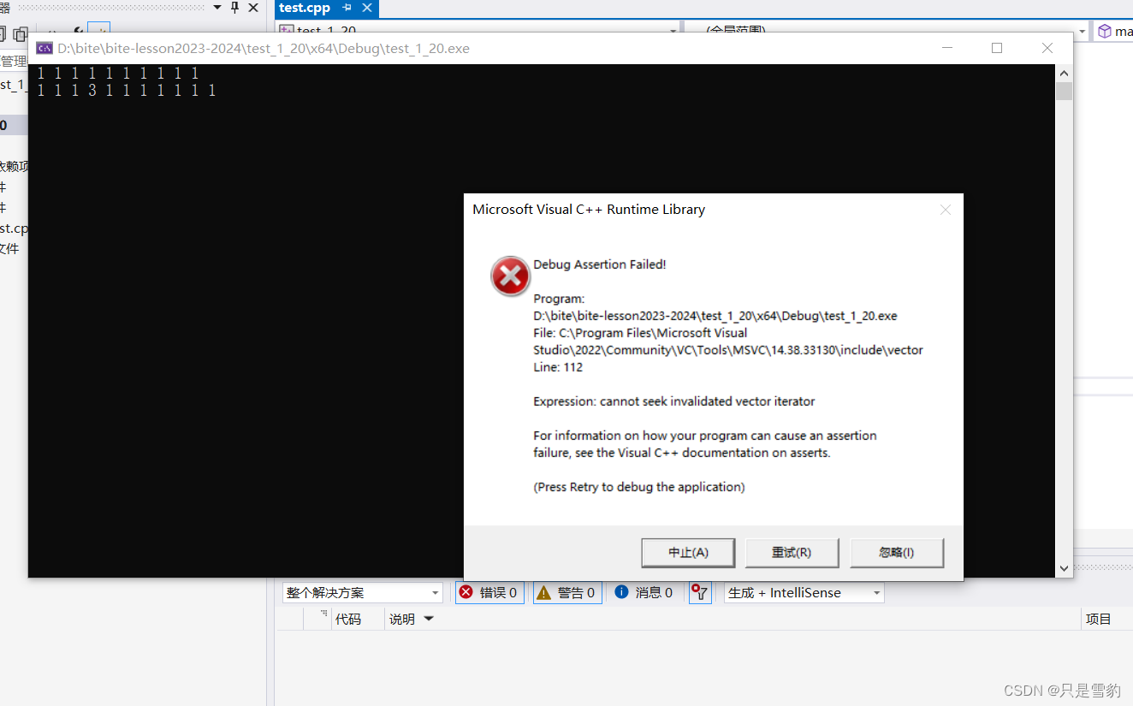Toggle the 警告 0 warnings filter

tap(566, 592)
